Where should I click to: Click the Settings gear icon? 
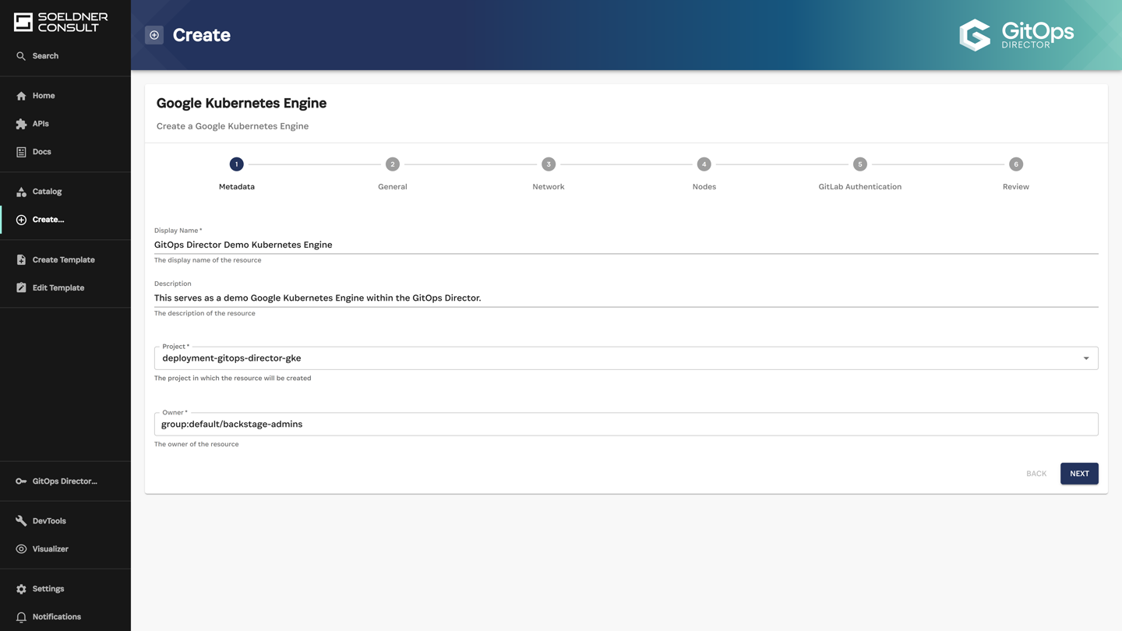click(21, 589)
